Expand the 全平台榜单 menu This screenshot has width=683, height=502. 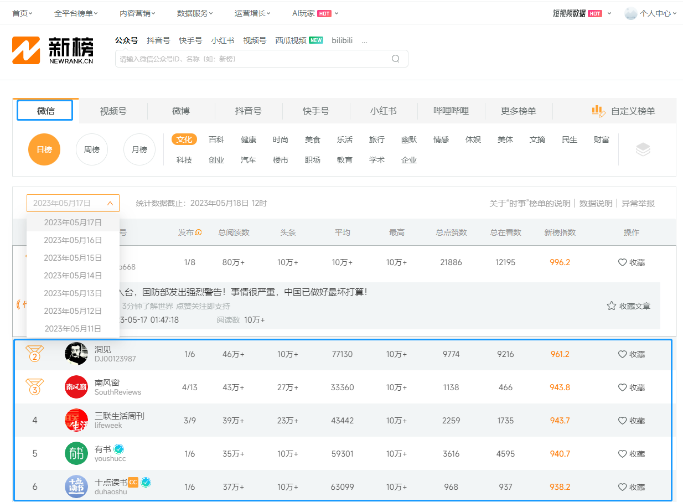[x=76, y=13]
